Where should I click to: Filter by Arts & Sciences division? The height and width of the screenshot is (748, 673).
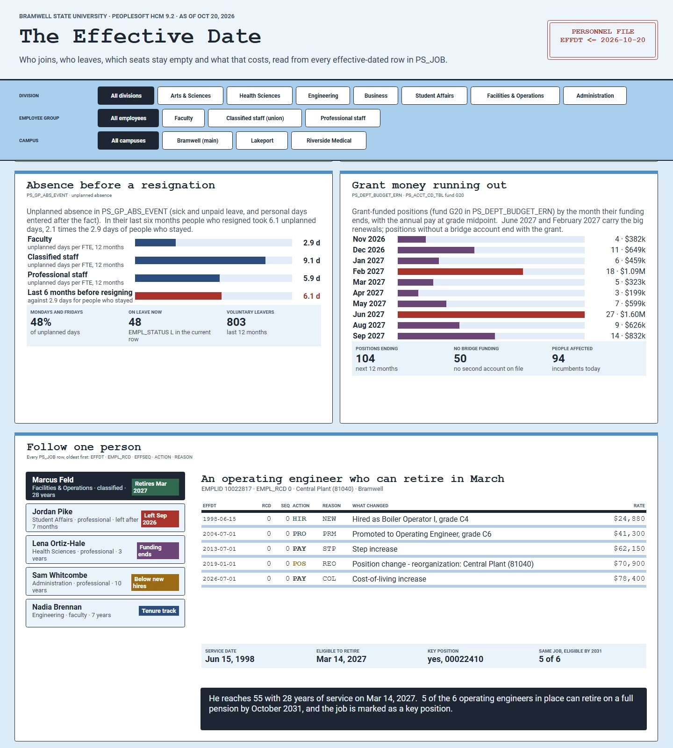190,96
